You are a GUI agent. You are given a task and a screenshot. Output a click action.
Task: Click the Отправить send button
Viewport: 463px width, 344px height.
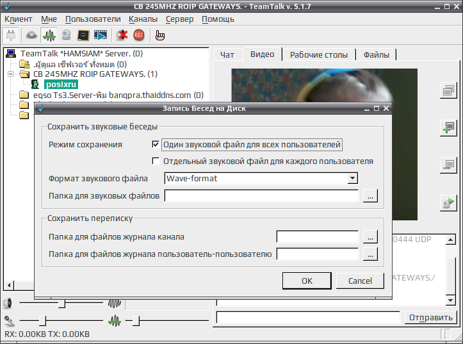430,318
